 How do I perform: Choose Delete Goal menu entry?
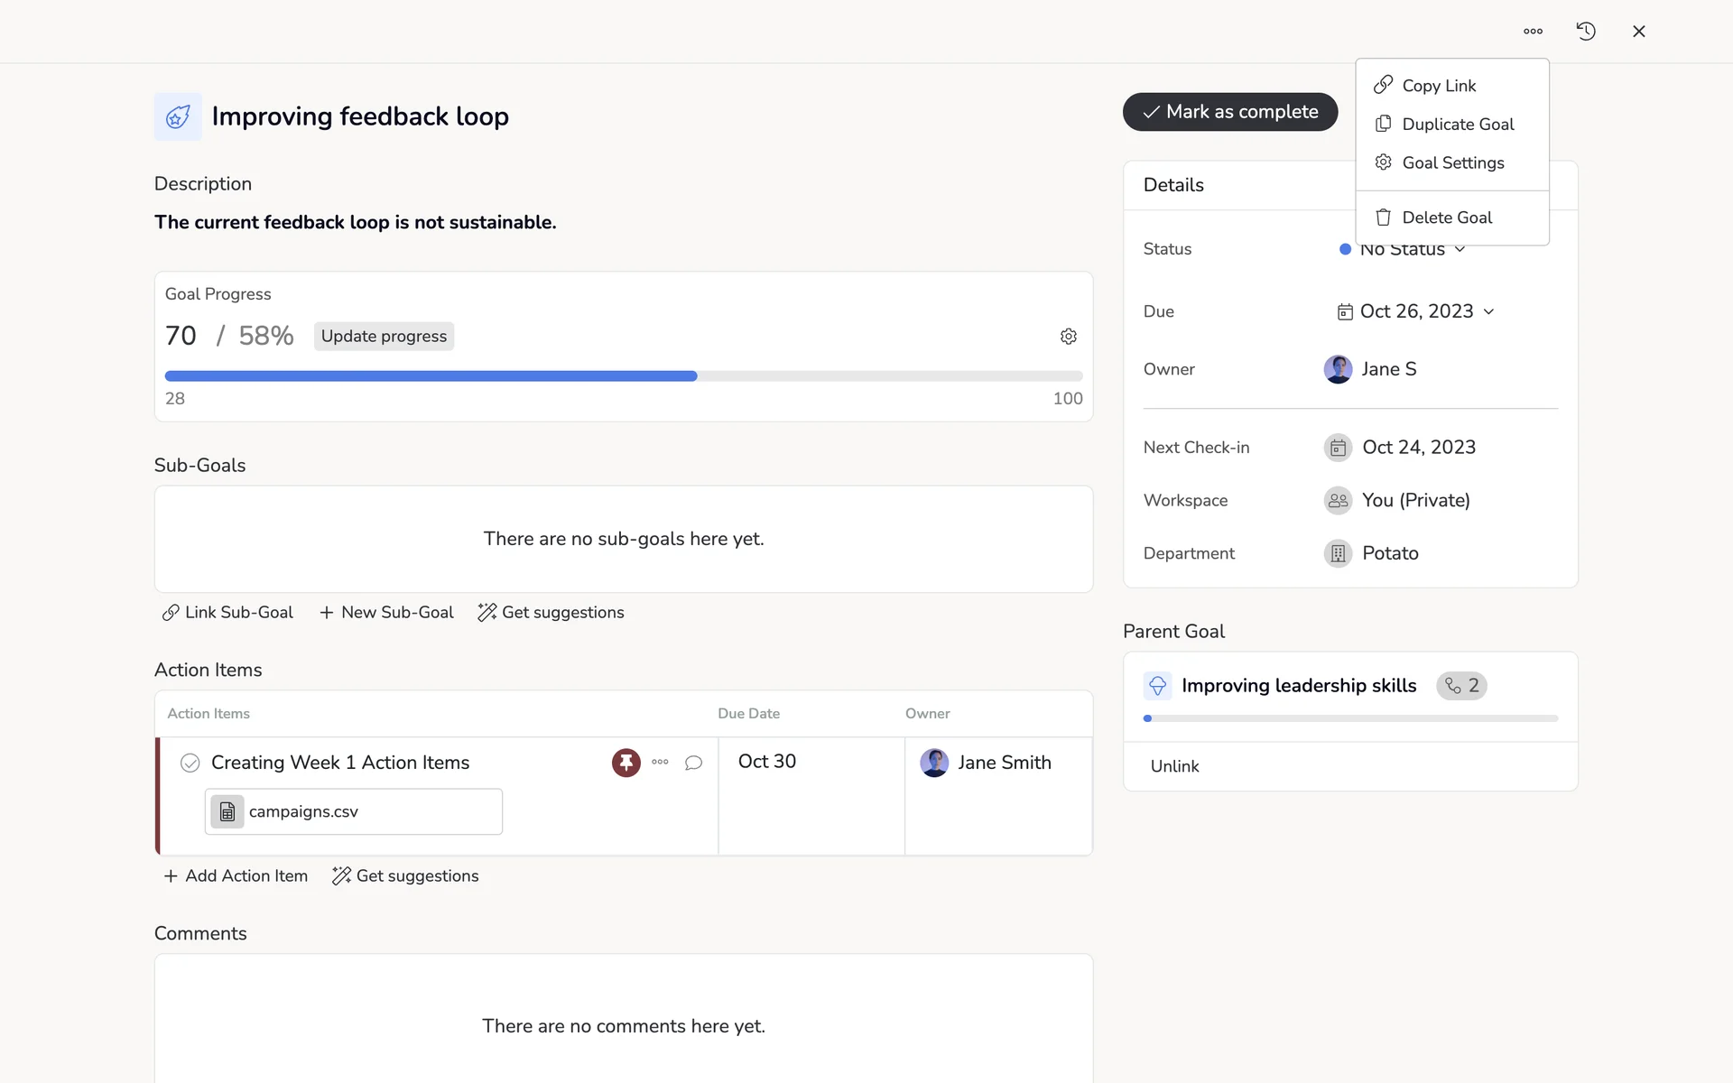(x=1446, y=218)
